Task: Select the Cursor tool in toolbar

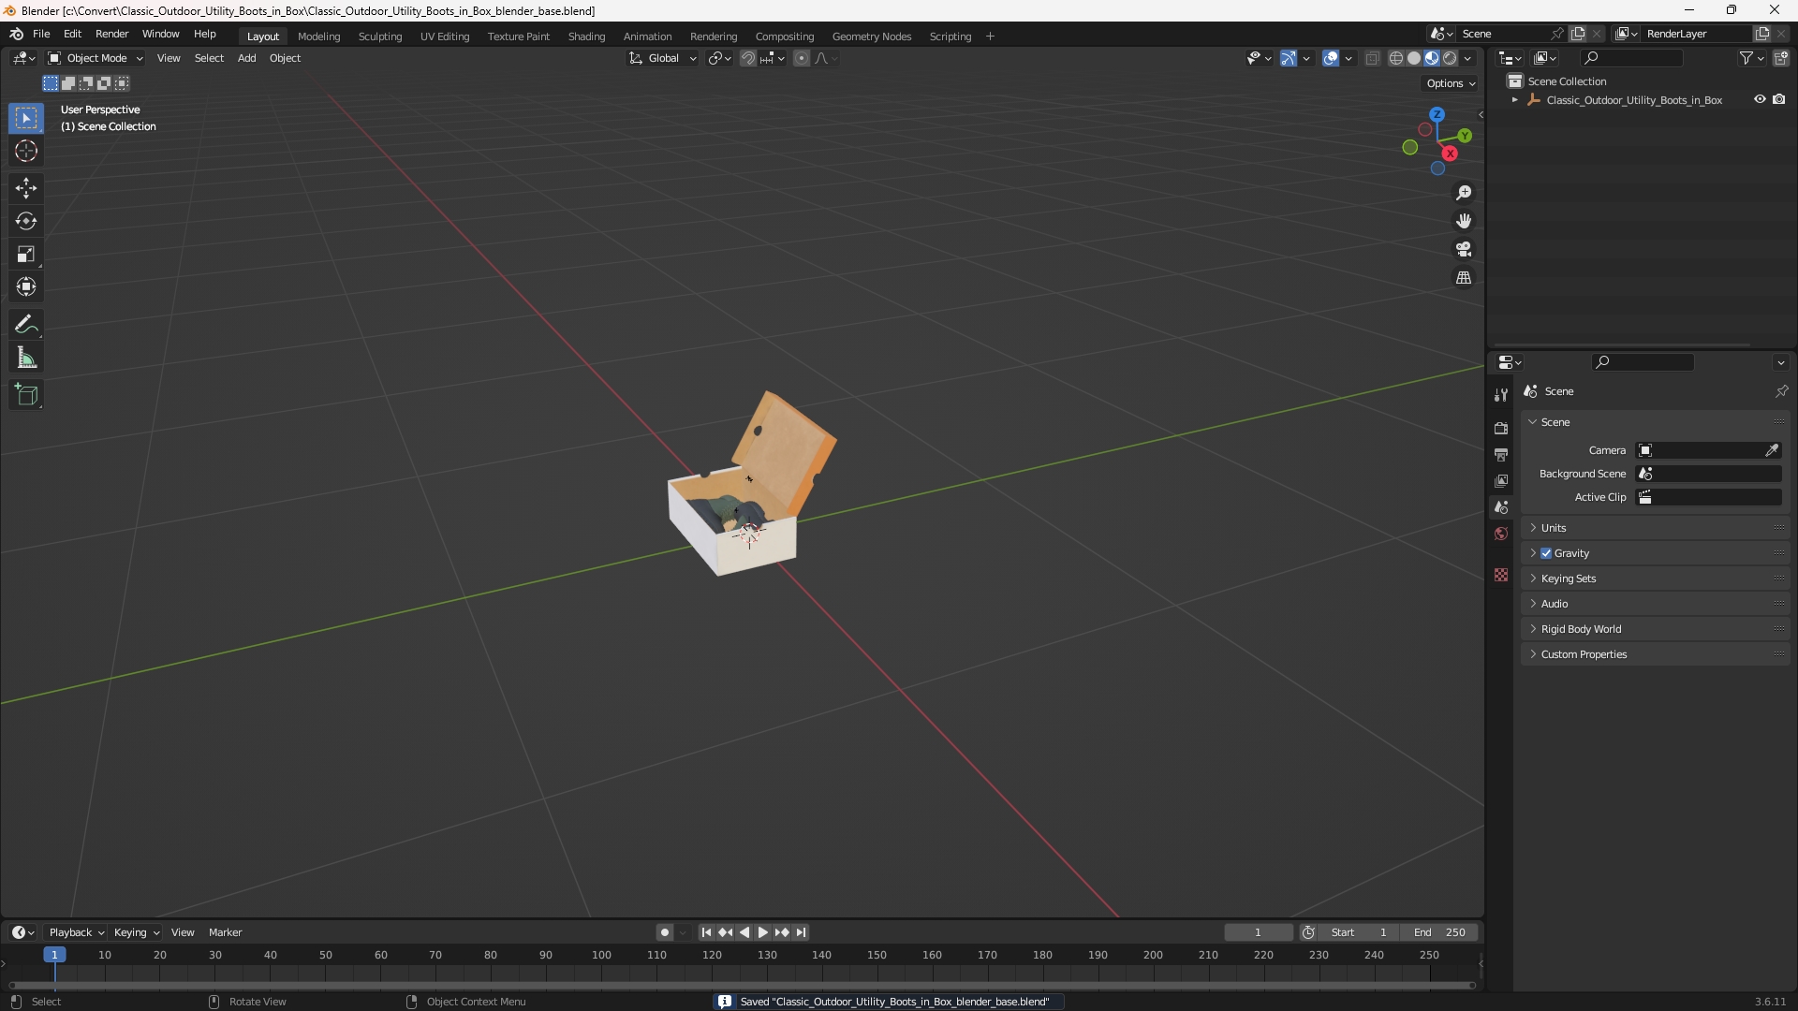Action: pyautogui.click(x=25, y=151)
